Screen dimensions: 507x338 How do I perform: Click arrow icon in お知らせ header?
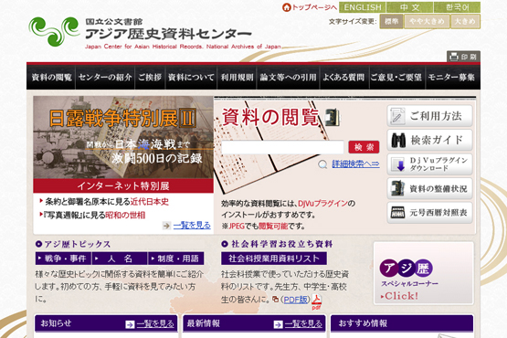coord(130,324)
